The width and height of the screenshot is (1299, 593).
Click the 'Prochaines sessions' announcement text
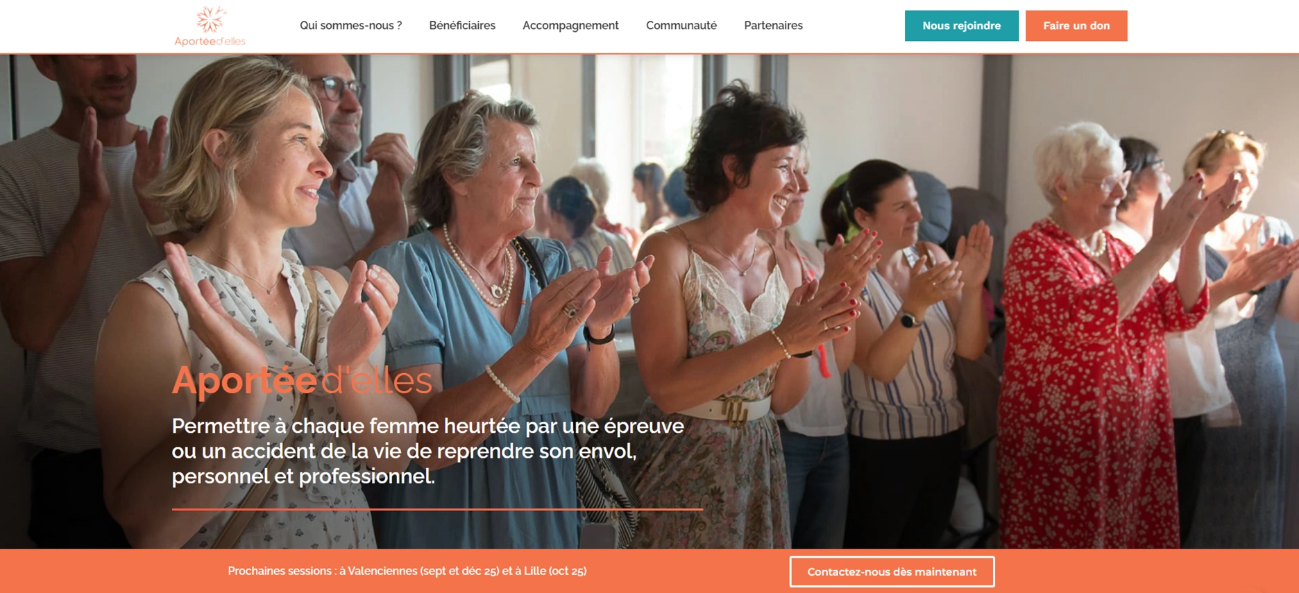[407, 571]
